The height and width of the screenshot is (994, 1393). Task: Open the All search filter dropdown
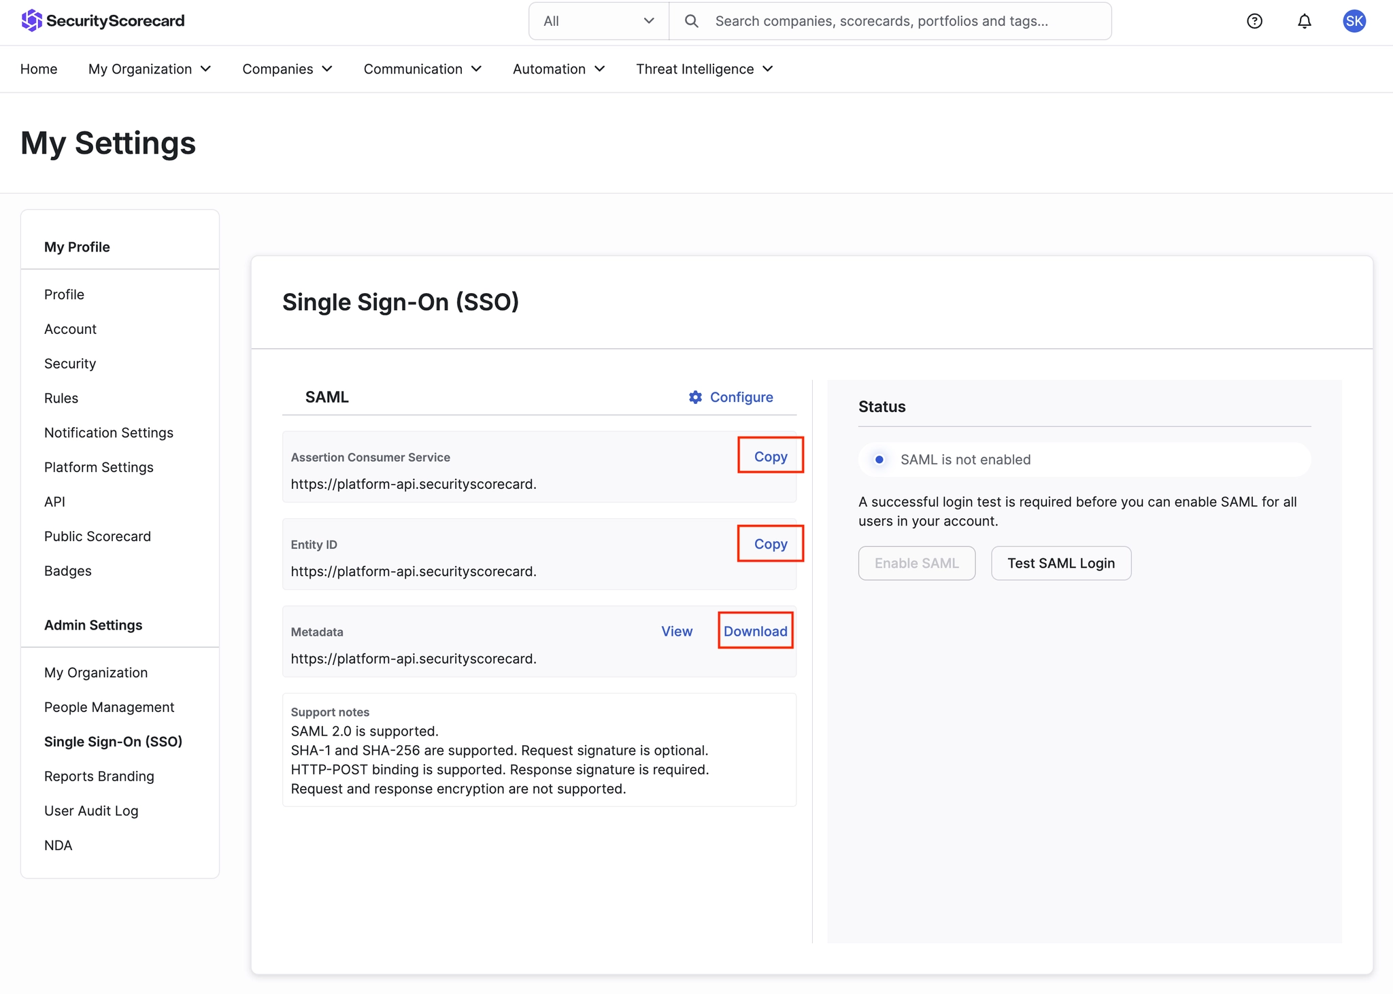click(x=599, y=21)
